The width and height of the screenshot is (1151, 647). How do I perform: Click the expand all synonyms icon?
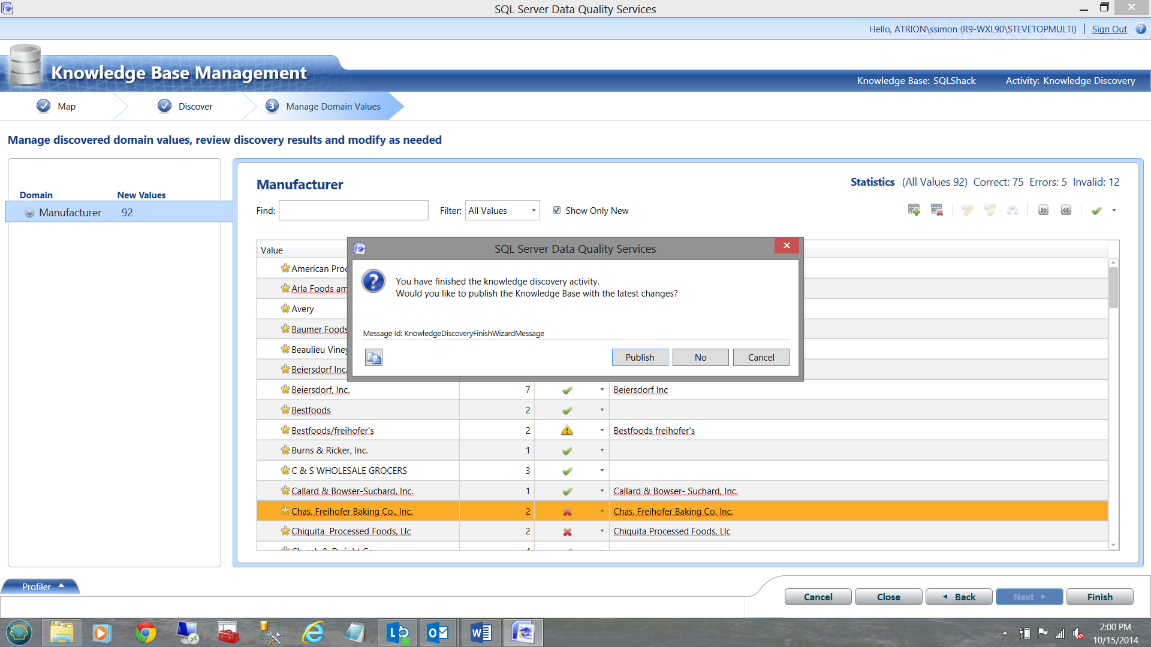click(x=1043, y=210)
